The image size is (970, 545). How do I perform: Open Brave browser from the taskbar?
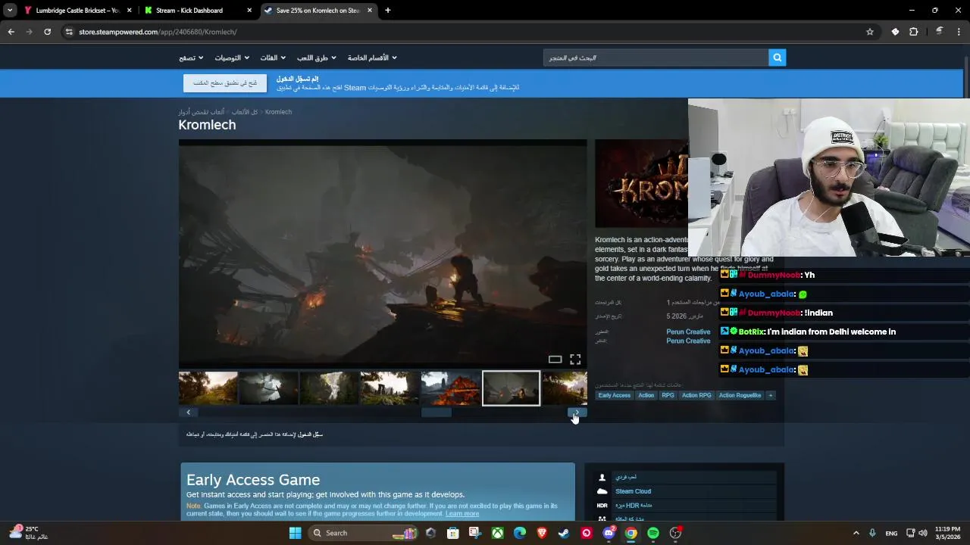[x=542, y=533]
